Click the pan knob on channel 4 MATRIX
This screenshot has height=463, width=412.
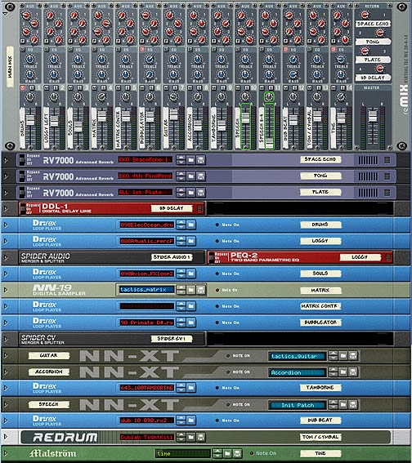pyautogui.click(x=101, y=96)
